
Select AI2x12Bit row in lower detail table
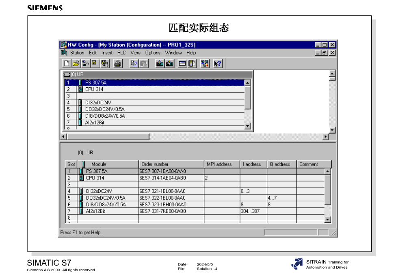(95, 211)
